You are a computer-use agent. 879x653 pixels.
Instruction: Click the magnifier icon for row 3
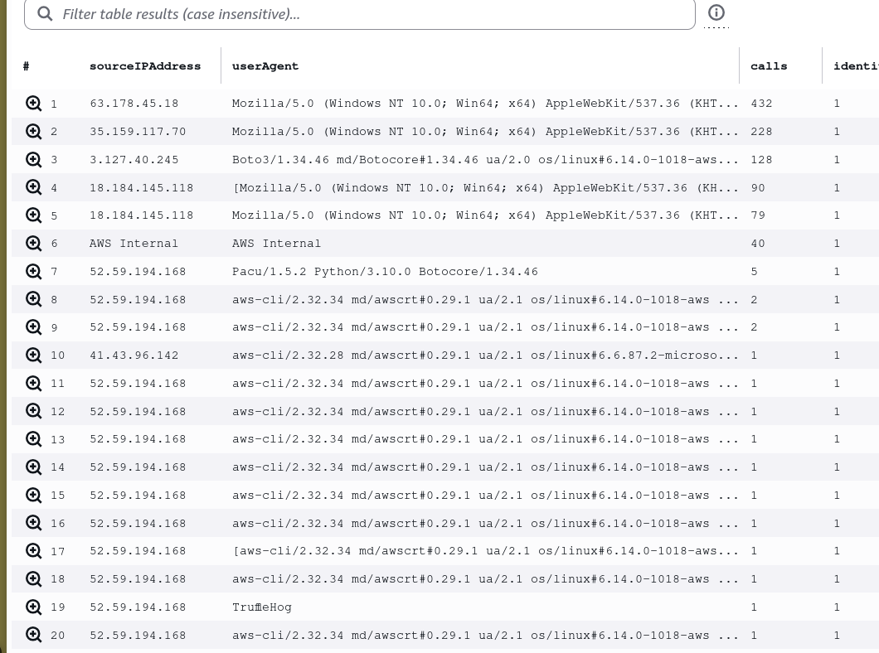[34, 159]
